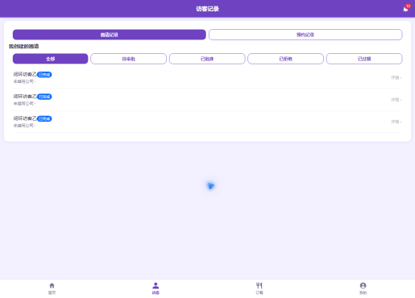Open 详情 of the second 闭环访客乙 record
Image resolution: width=415 pixels, height=298 pixels.
tap(396, 100)
